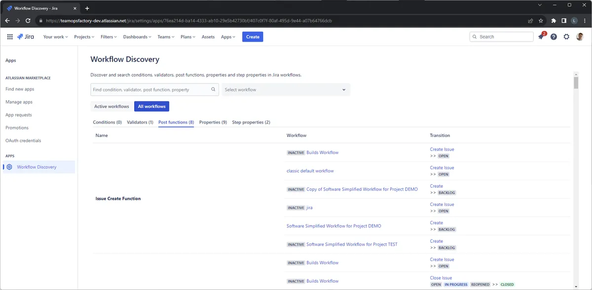Expand the Apps menu
The image size is (592, 290).
228,37
